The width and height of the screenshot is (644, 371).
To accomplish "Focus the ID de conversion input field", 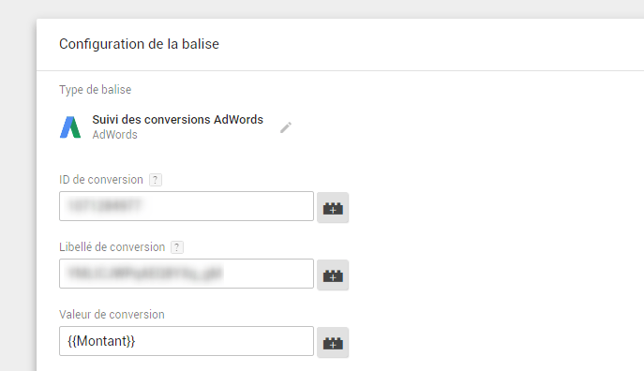I will pos(187,206).
